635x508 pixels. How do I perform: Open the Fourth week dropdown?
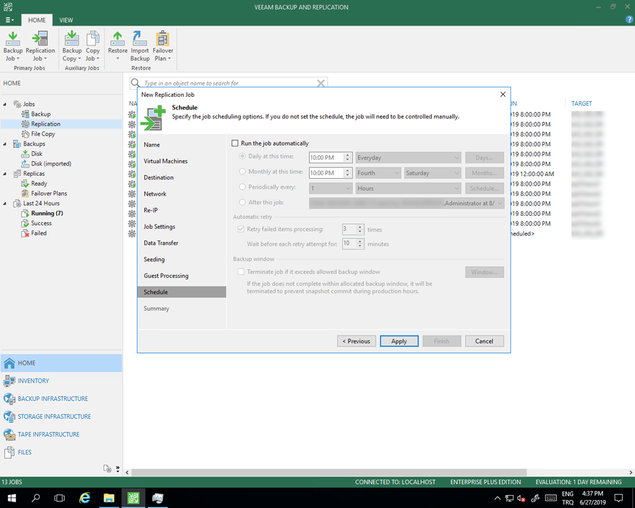378,173
